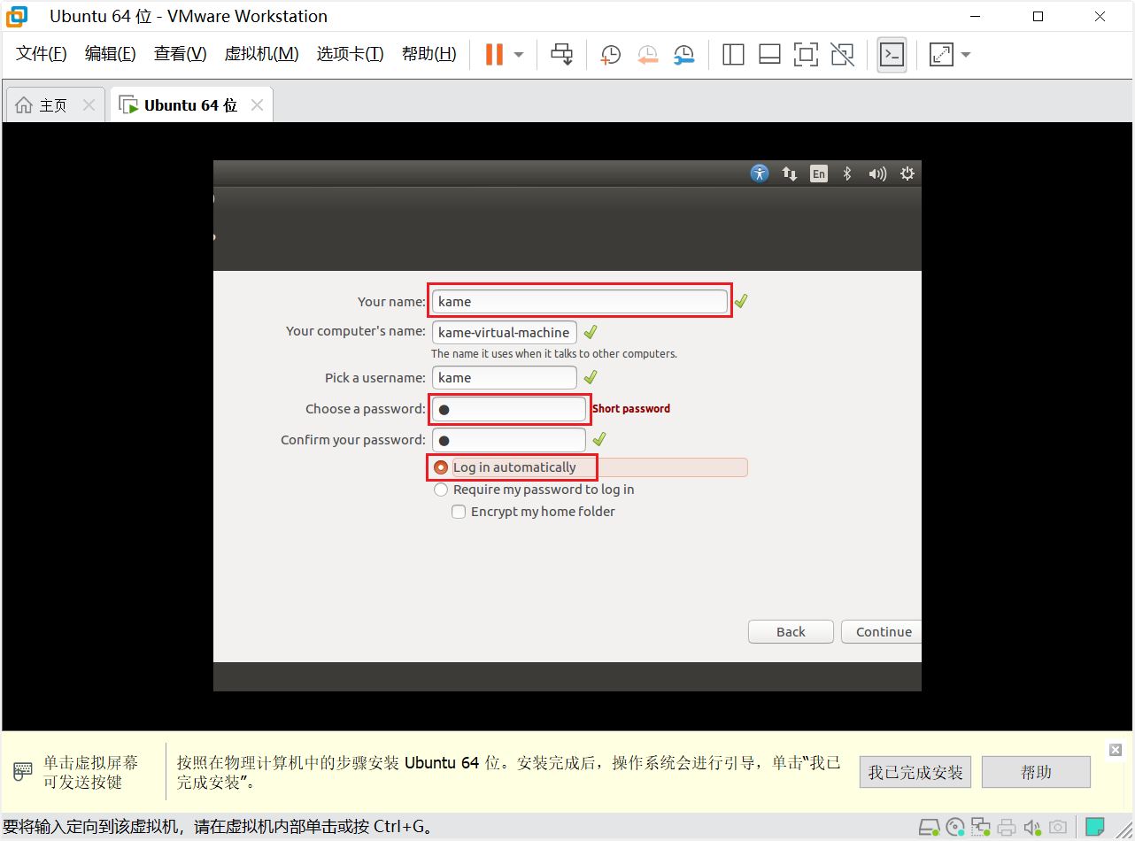Image resolution: width=1135 pixels, height=841 pixels.
Task: Open the Ubuntu system gear menu
Action: [907, 174]
